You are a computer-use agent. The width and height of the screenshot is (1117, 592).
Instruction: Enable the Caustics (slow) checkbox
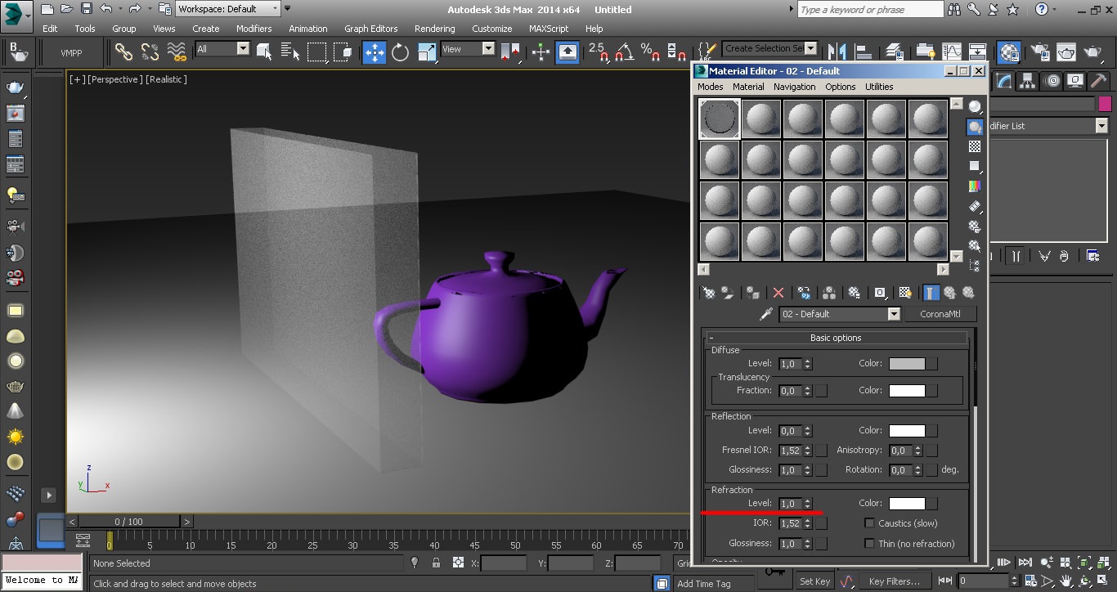[870, 523]
